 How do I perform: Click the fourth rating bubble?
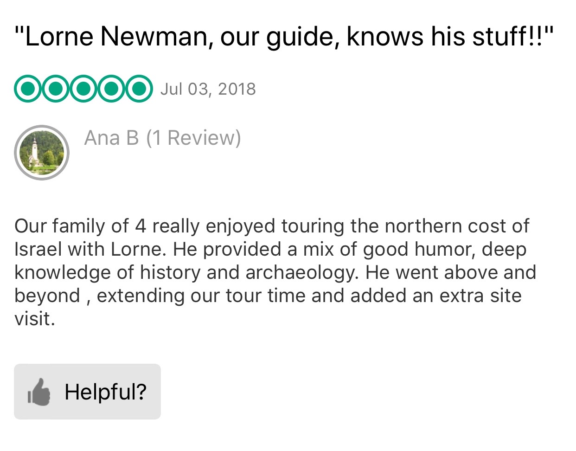pyautogui.click(x=111, y=89)
